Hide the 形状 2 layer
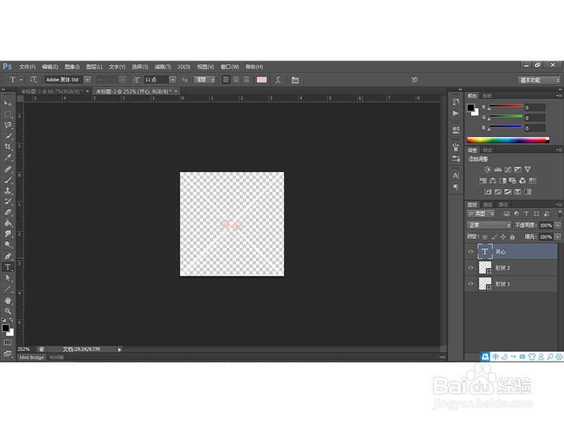The width and height of the screenshot is (564, 423). pos(470,268)
